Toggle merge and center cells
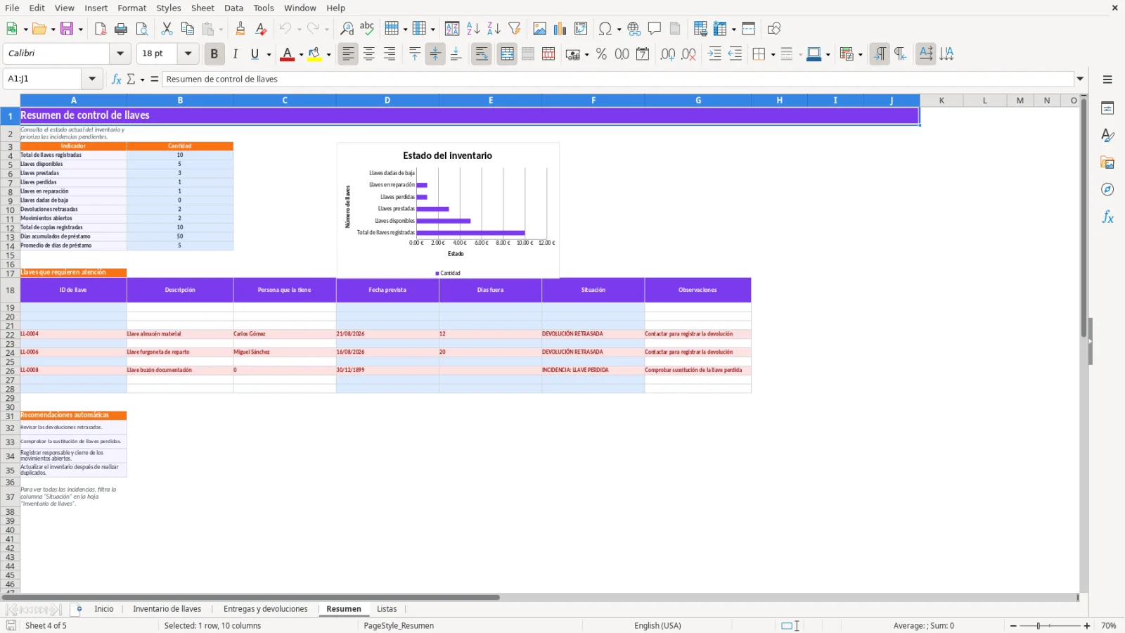Screen dimensions: 1125x633 coord(507,53)
